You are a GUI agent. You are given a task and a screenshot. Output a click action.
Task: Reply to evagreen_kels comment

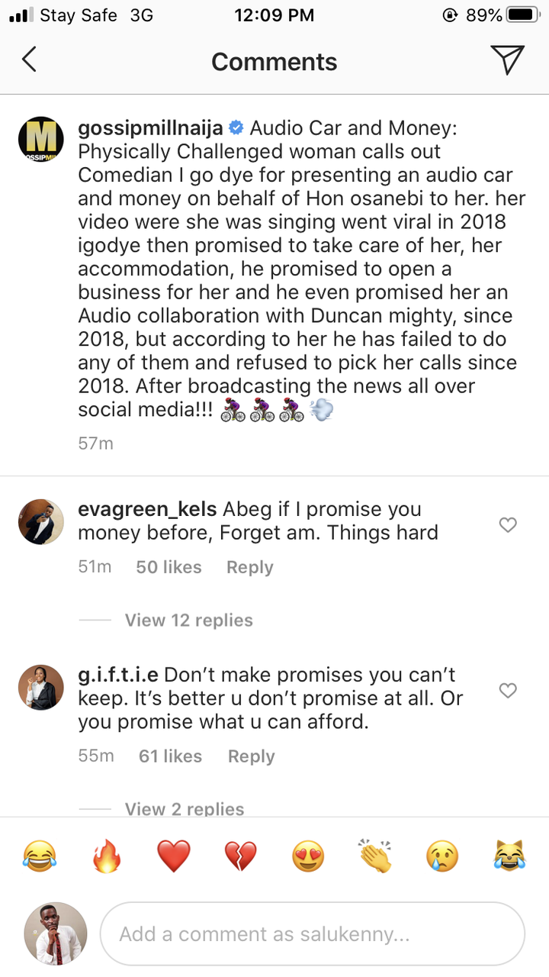tap(249, 567)
